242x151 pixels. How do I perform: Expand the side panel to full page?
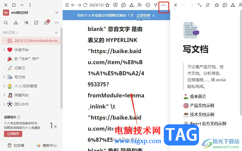(200, 5)
